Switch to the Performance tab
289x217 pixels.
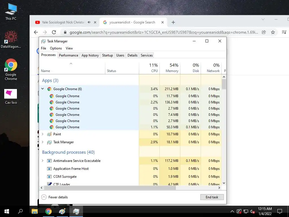[x=69, y=55]
